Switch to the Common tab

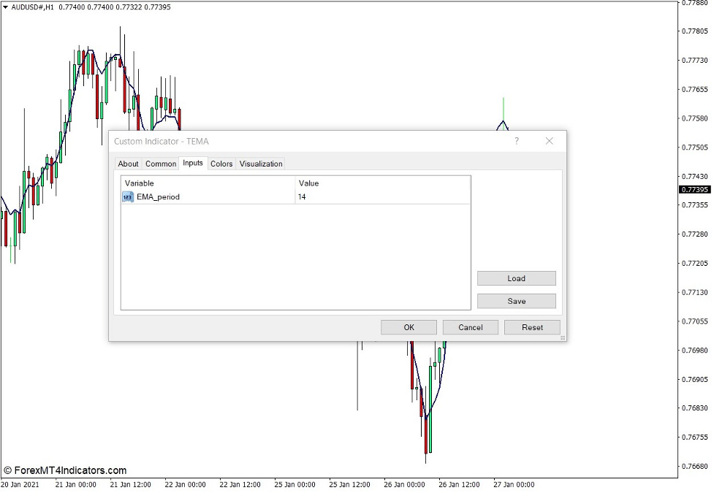coord(160,164)
